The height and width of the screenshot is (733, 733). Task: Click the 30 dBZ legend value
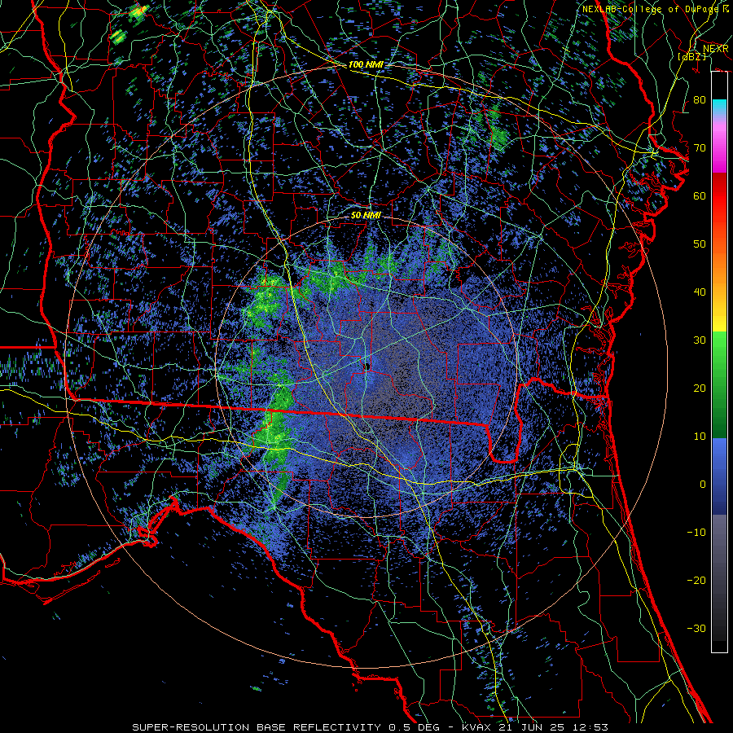[700, 340]
